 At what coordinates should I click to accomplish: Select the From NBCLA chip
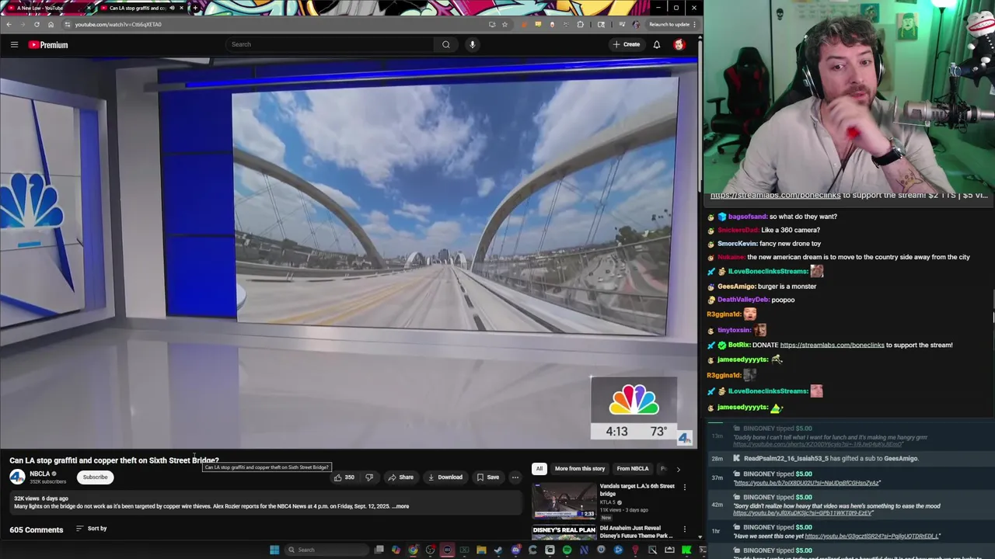pyautogui.click(x=633, y=469)
